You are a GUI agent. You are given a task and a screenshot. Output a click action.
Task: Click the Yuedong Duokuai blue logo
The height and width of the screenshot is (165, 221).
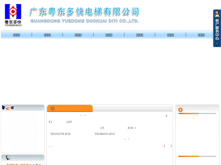pos(13,12)
